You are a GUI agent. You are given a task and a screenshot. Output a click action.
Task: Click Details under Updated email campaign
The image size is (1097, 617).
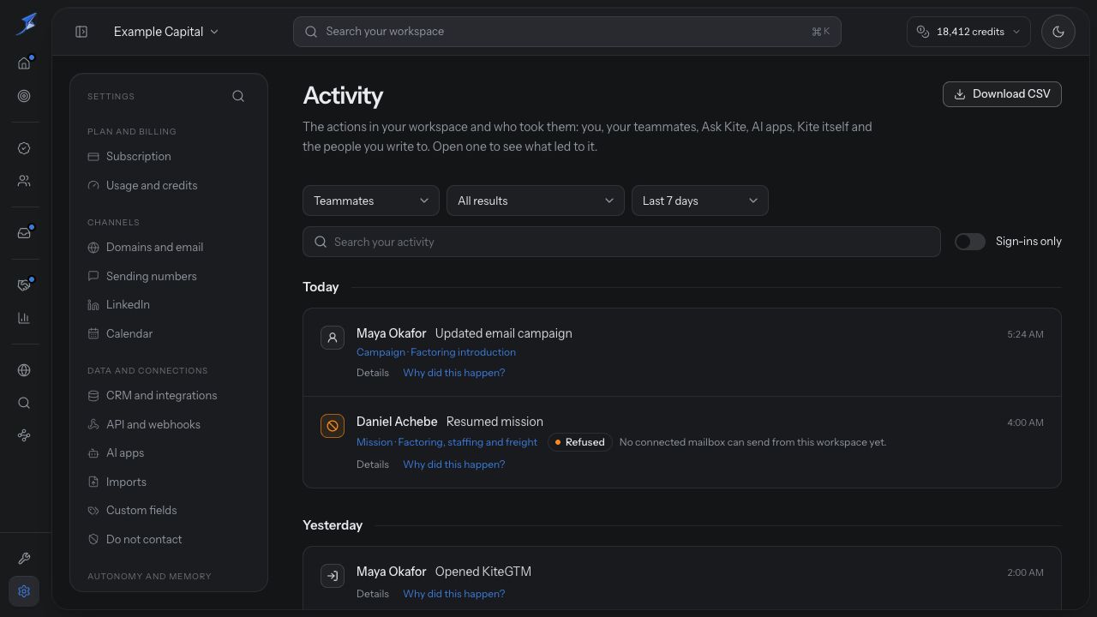point(373,373)
